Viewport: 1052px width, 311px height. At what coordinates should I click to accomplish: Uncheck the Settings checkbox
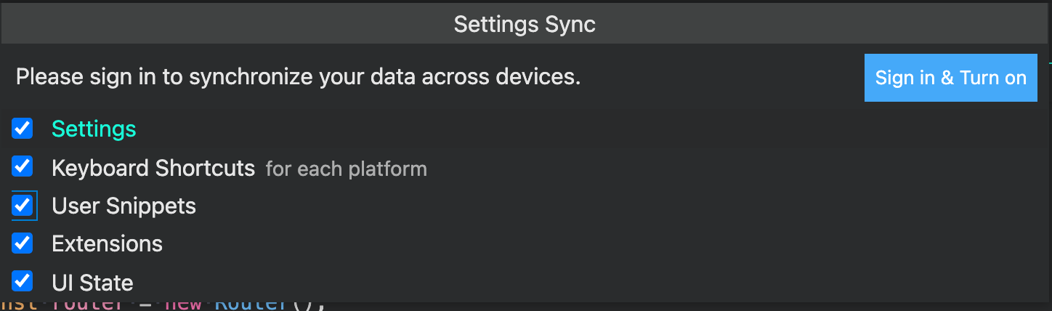tap(23, 129)
